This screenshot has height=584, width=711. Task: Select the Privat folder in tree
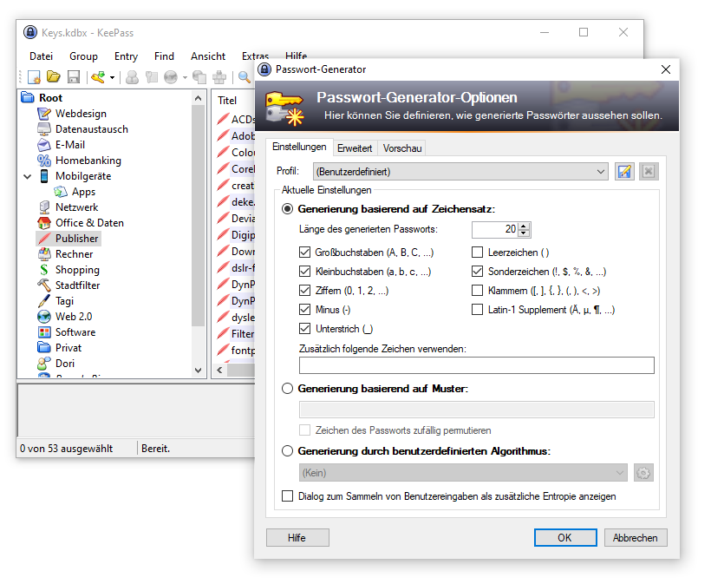(68, 348)
